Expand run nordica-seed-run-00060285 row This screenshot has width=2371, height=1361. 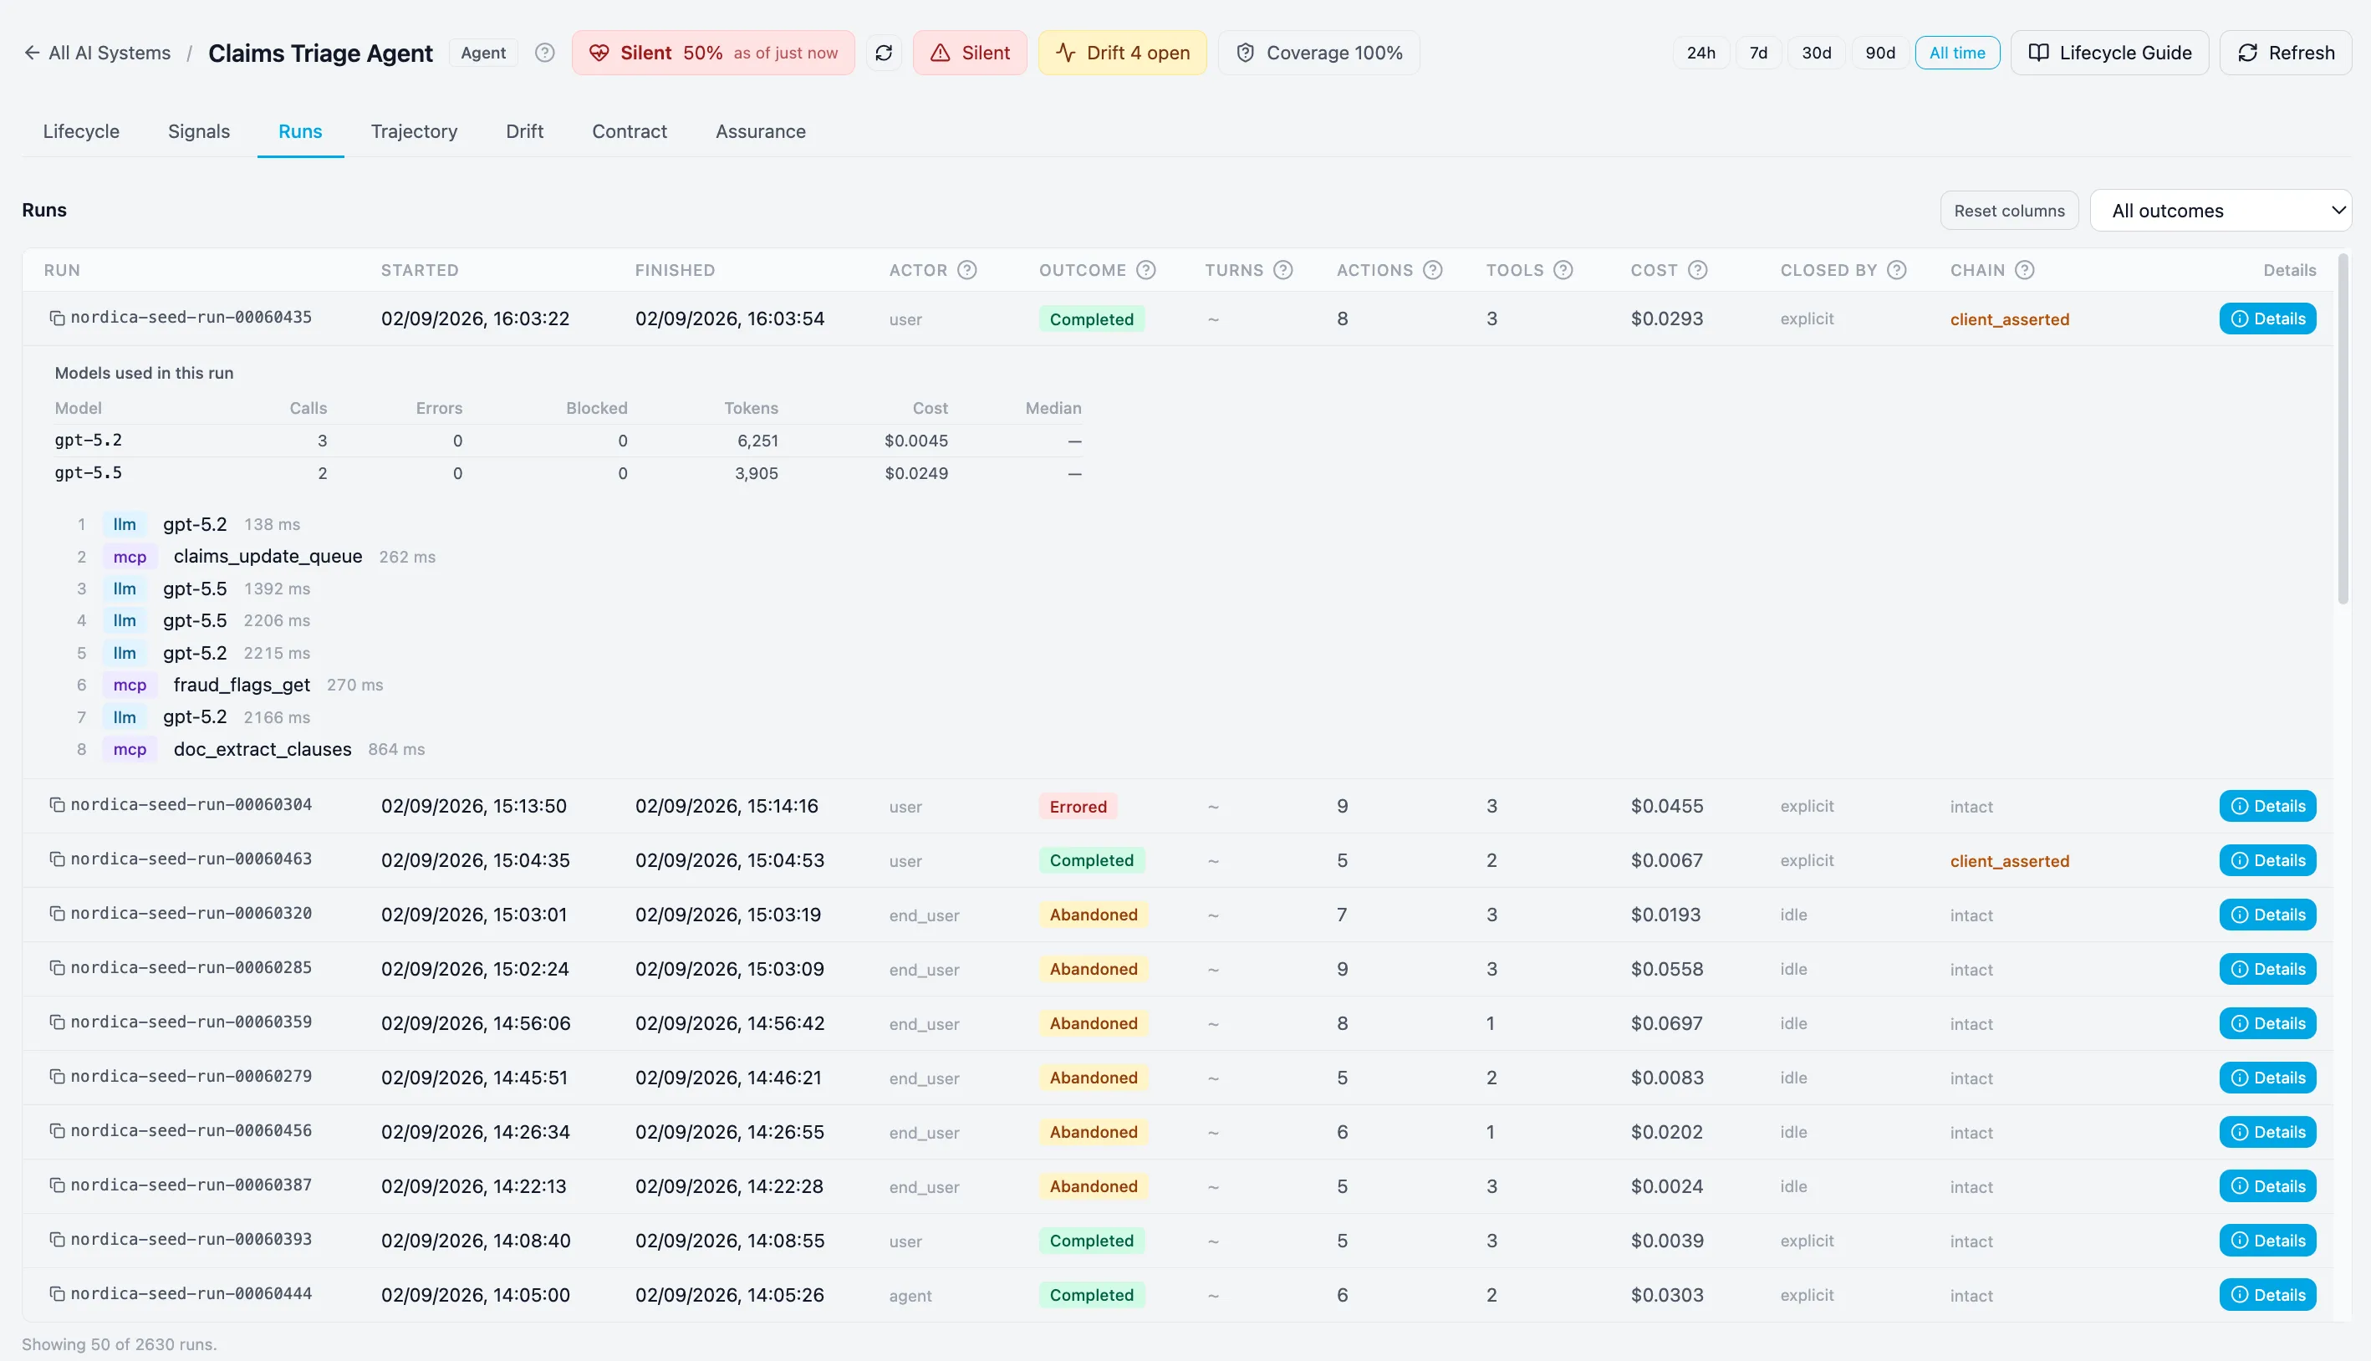pyautogui.click(x=1177, y=968)
